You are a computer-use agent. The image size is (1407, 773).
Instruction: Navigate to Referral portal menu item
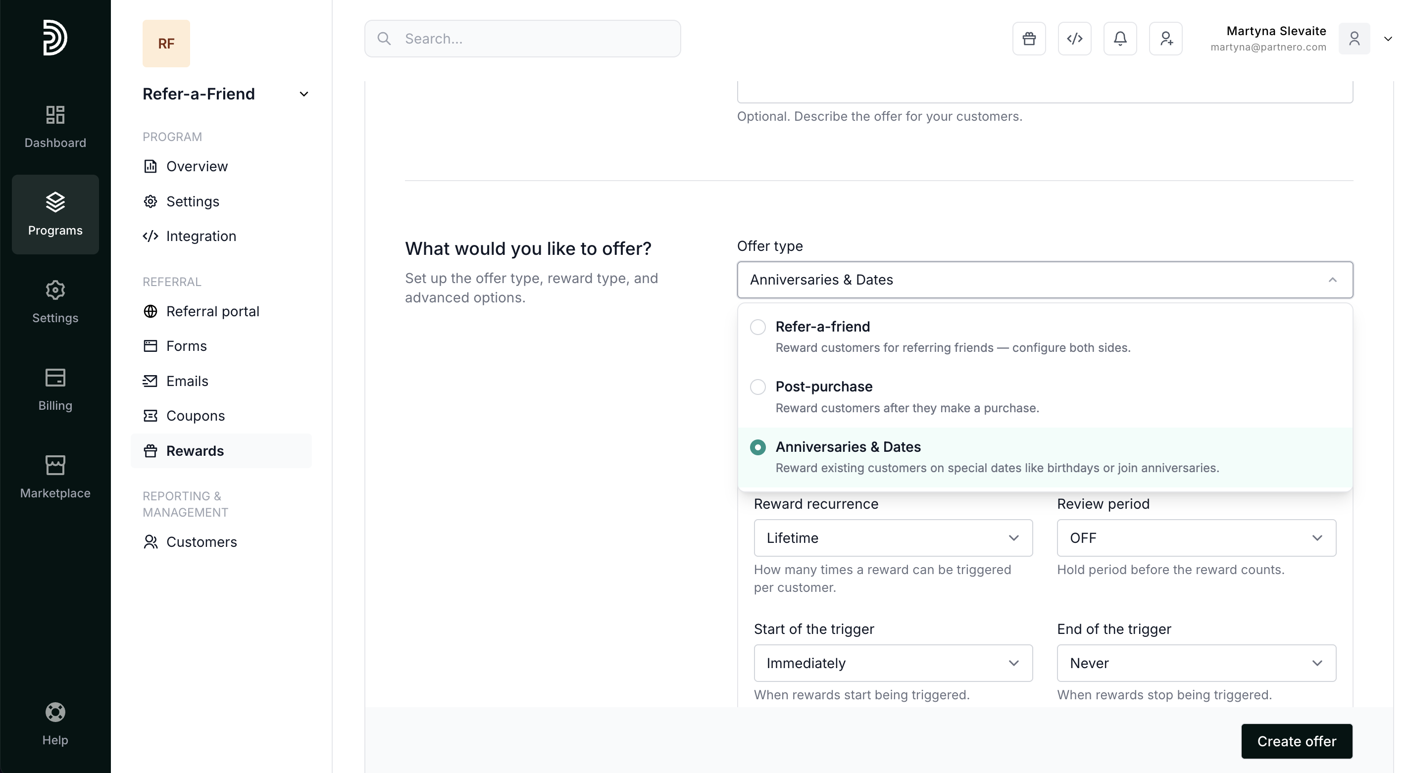click(212, 311)
